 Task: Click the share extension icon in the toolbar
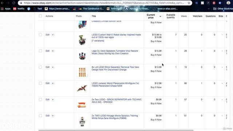pos(197,3)
